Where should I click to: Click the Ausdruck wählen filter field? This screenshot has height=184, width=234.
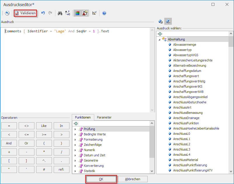(x=193, y=34)
